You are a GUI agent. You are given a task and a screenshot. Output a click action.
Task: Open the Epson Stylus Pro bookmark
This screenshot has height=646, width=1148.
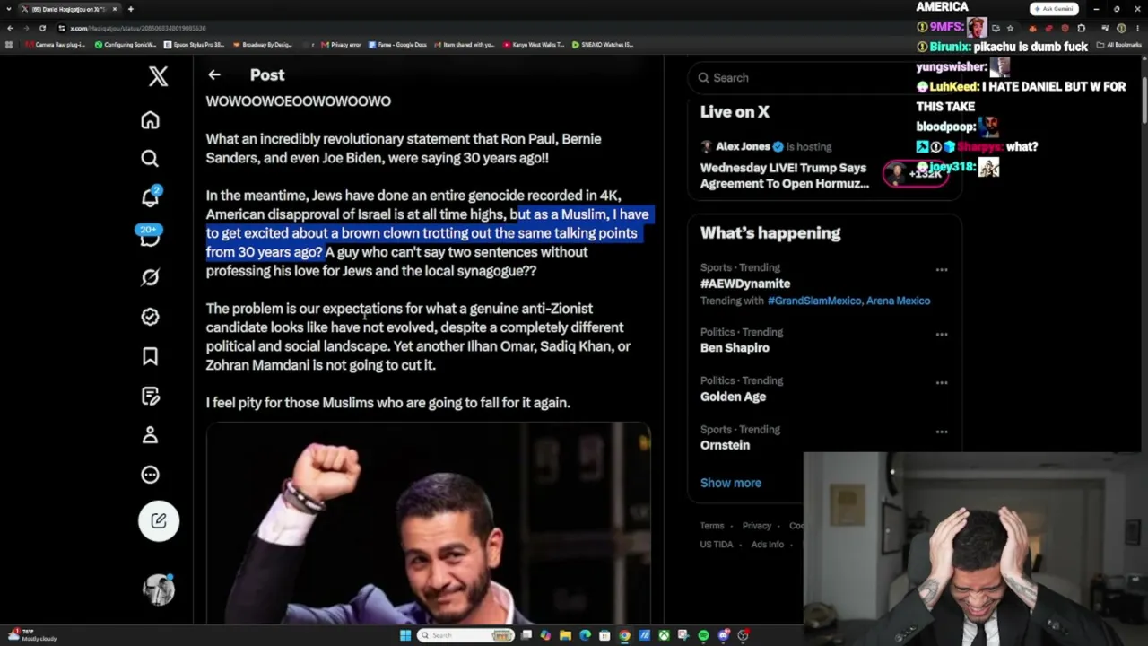[x=195, y=45]
